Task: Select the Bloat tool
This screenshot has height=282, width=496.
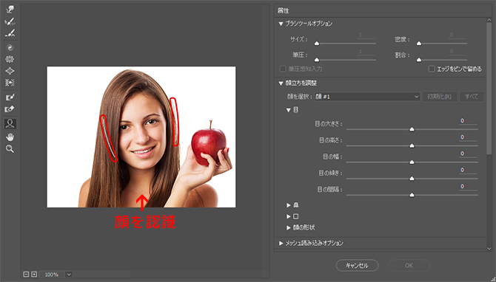Action: tap(10, 71)
